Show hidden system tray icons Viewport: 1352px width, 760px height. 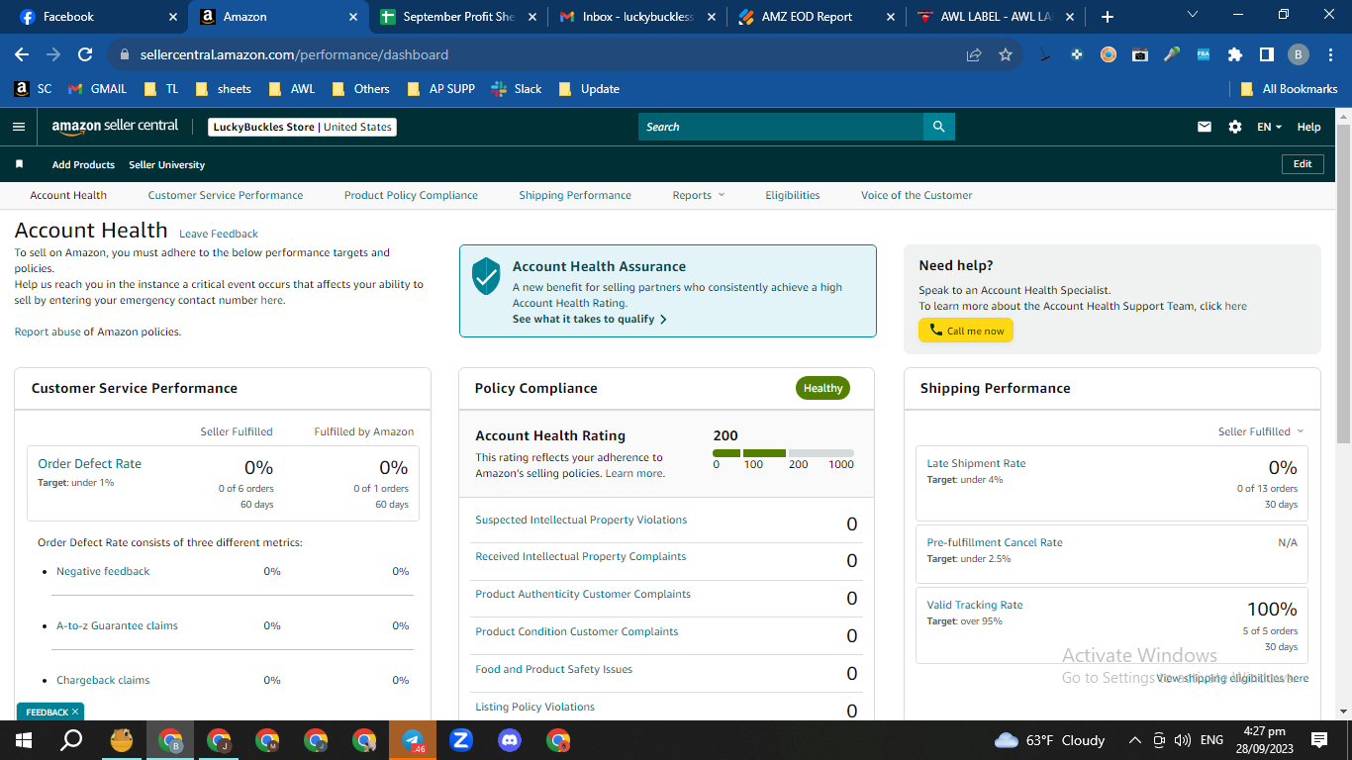pos(1134,740)
